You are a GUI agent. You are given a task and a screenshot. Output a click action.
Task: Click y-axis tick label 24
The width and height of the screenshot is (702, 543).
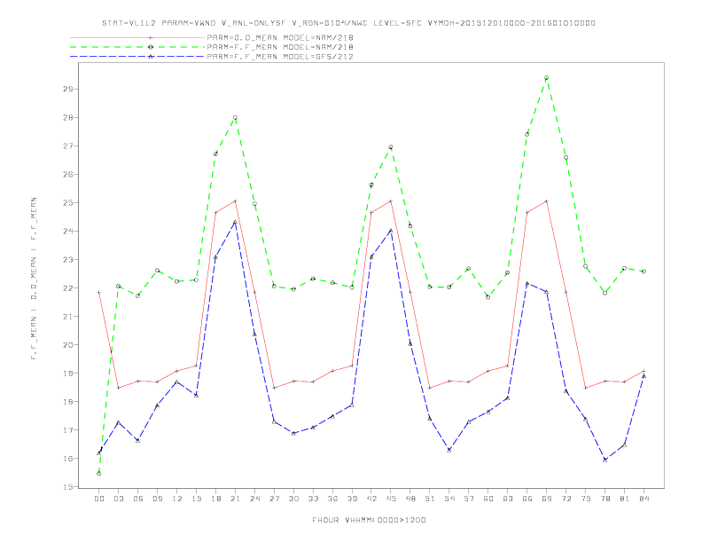pyautogui.click(x=67, y=232)
